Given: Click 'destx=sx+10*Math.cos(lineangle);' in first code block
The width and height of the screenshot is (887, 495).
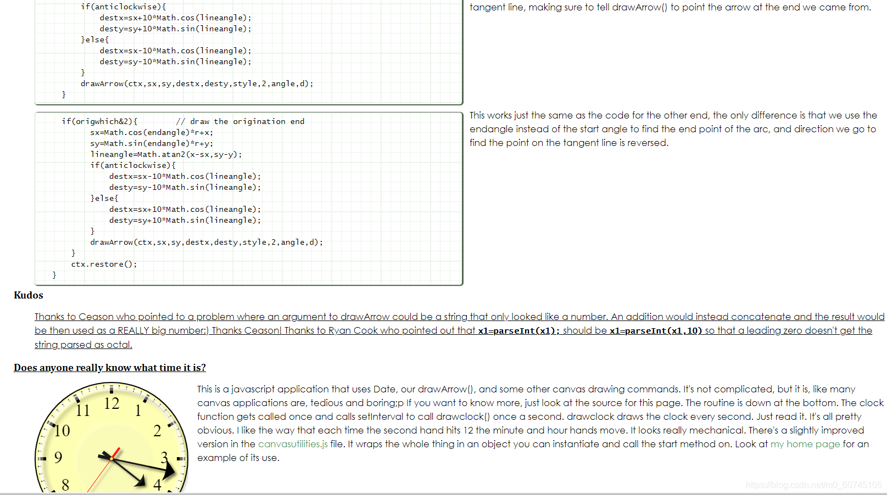Looking at the screenshot, I should 176,18.
